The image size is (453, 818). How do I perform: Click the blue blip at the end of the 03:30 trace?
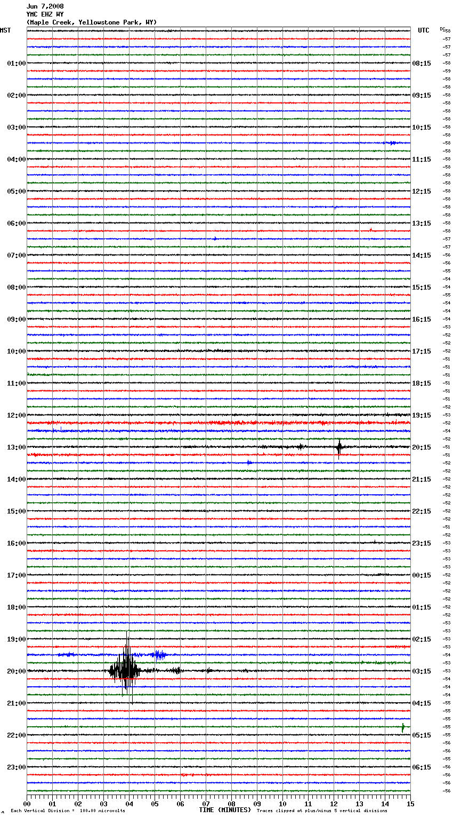tap(392, 143)
